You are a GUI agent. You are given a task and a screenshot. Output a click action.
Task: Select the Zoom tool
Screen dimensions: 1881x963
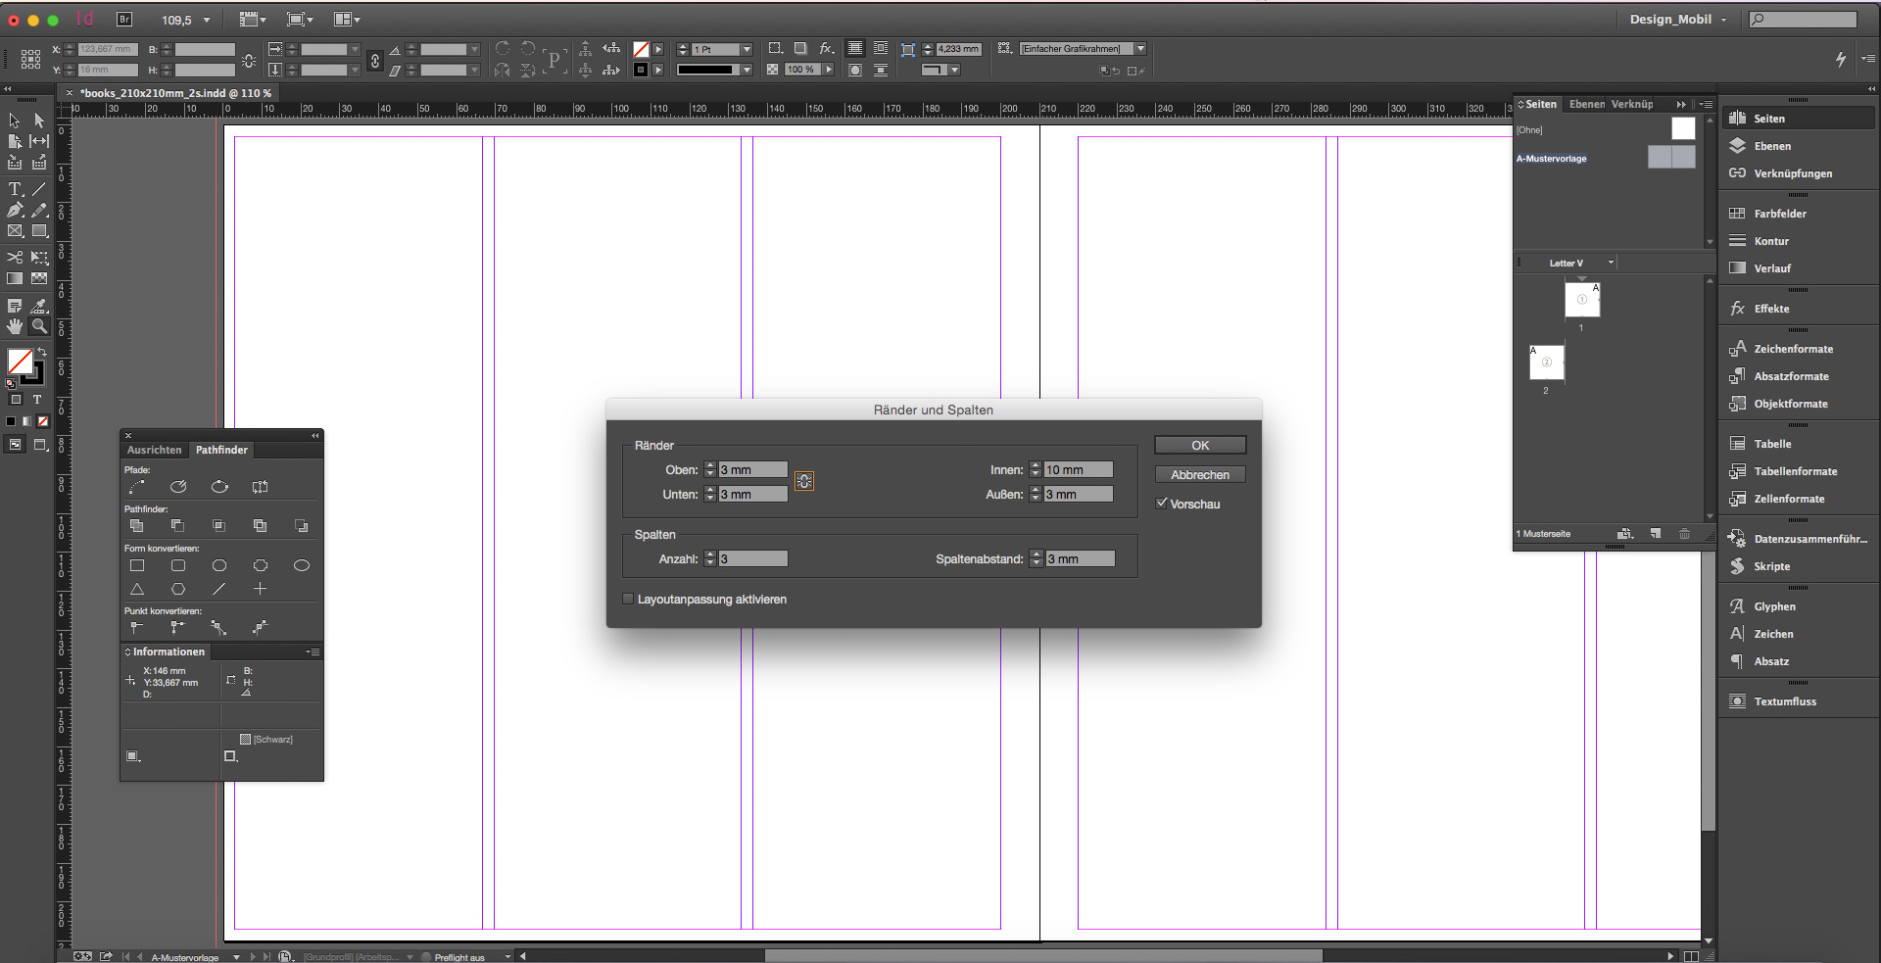tap(39, 326)
